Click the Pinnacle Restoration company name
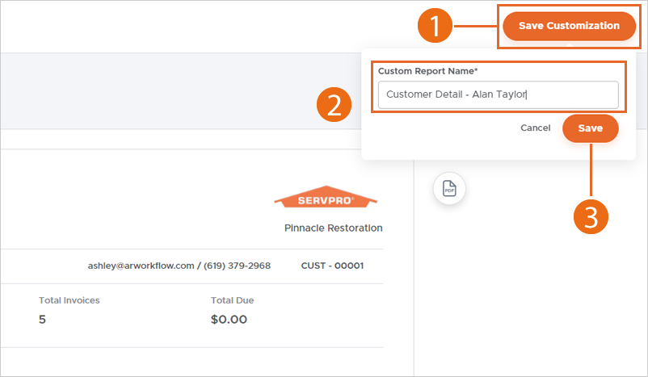 coord(333,228)
